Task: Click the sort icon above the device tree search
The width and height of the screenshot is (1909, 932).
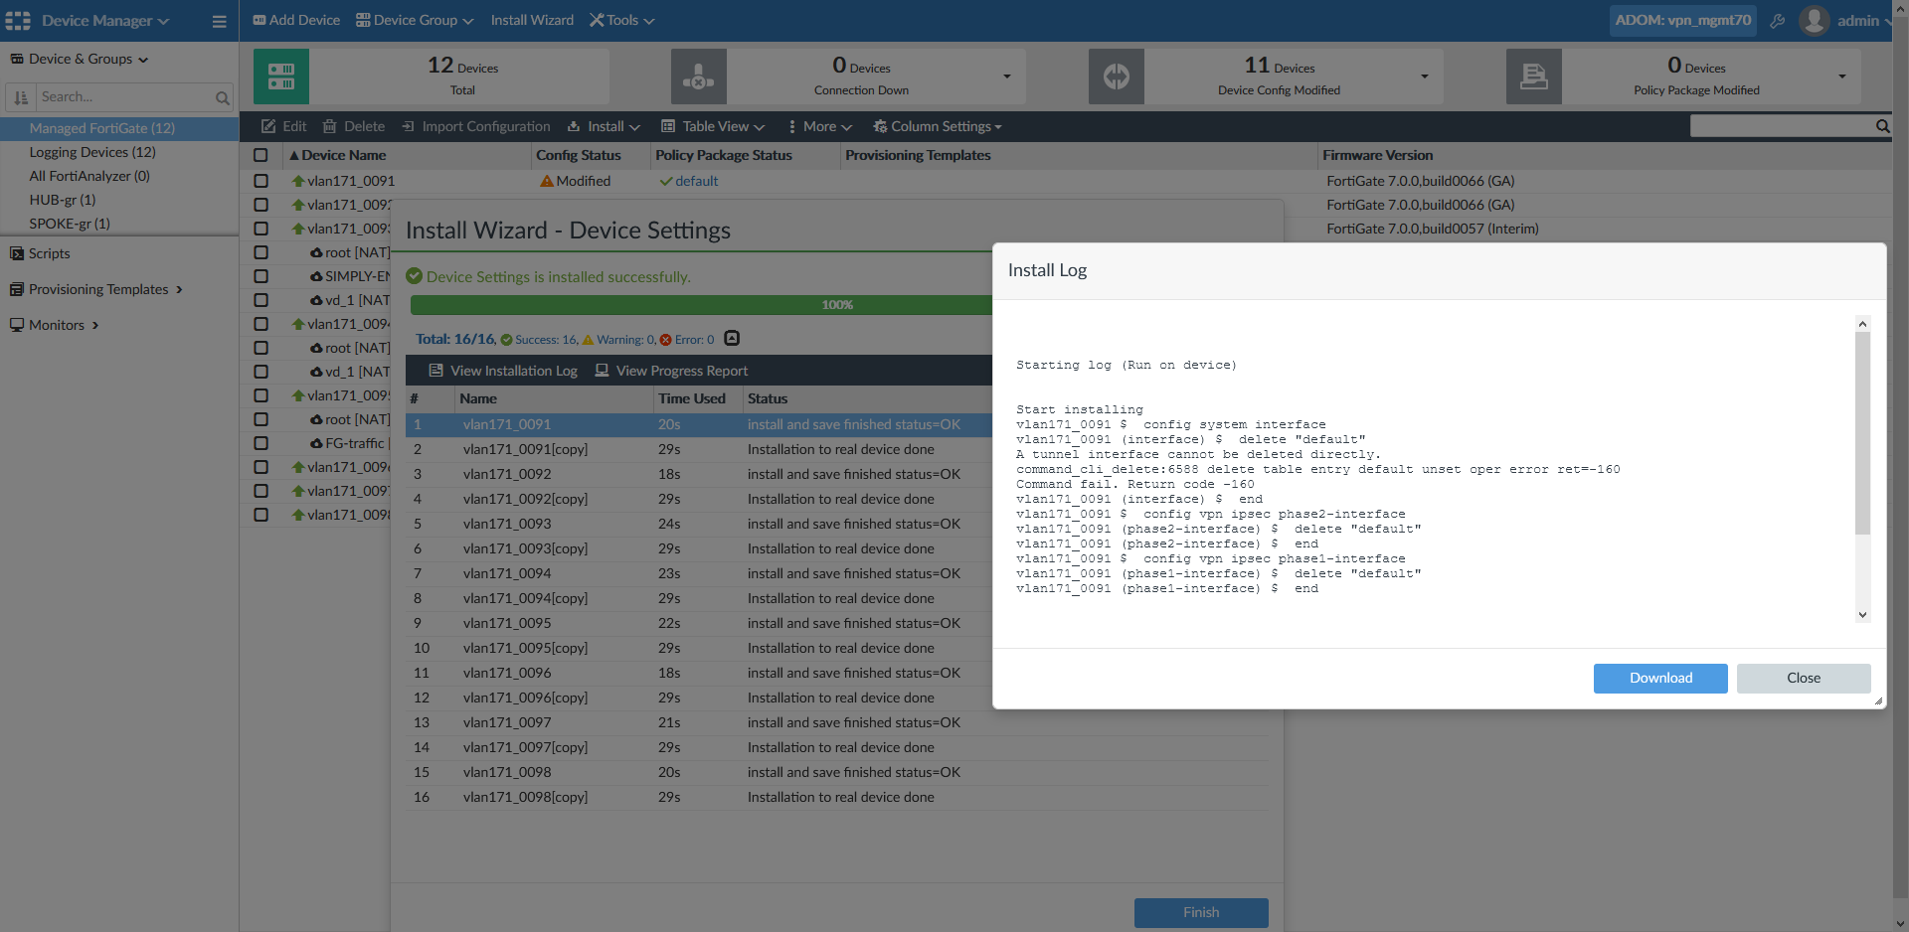Action: pos(21,96)
